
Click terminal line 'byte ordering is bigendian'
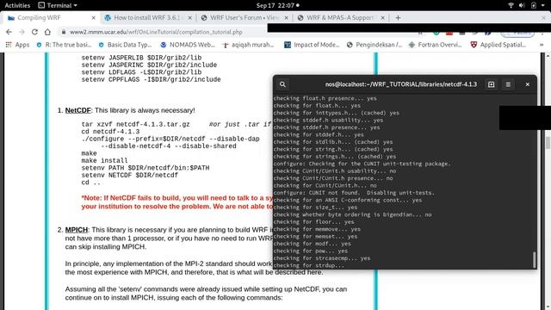[x=352, y=214]
